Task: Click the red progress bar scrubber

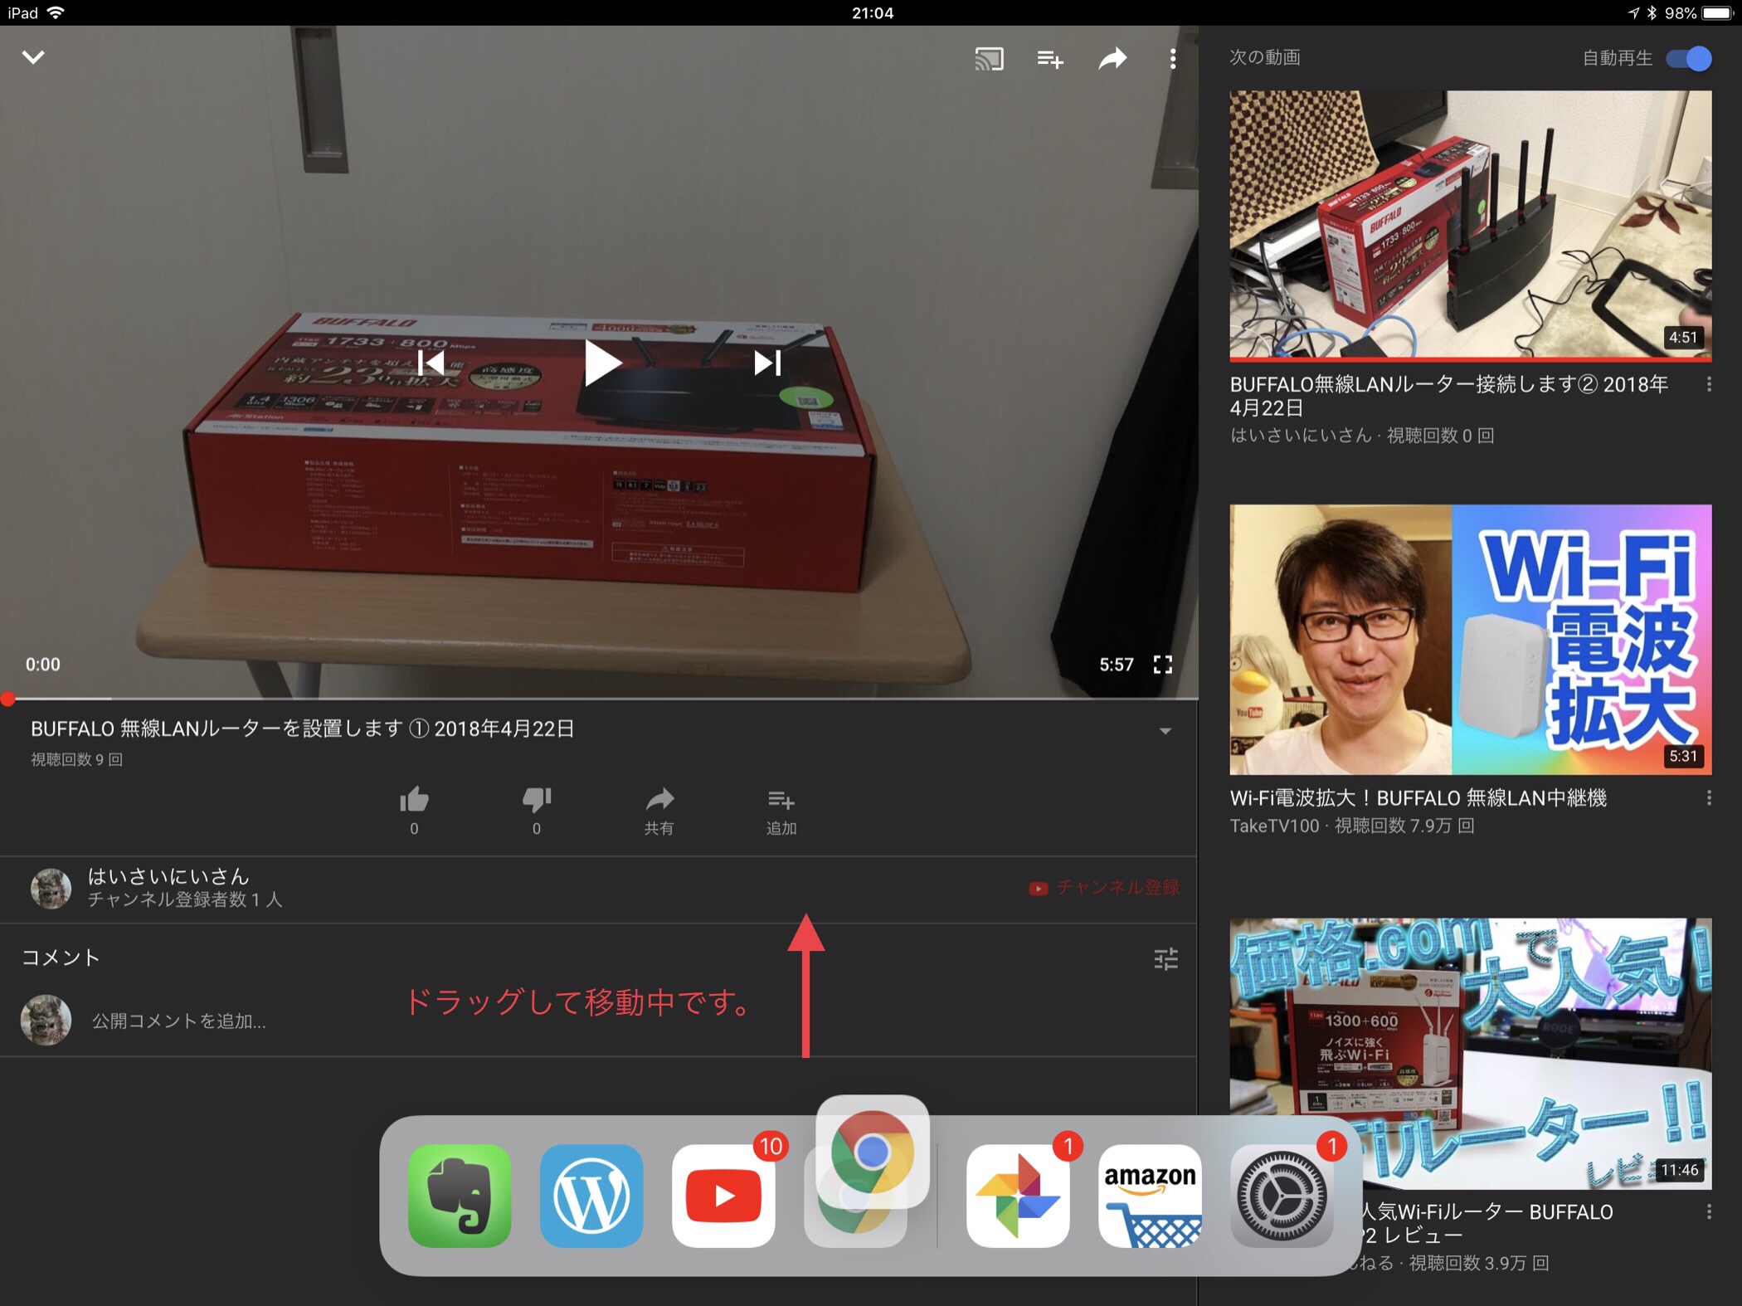Action: [x=8, y=699]
